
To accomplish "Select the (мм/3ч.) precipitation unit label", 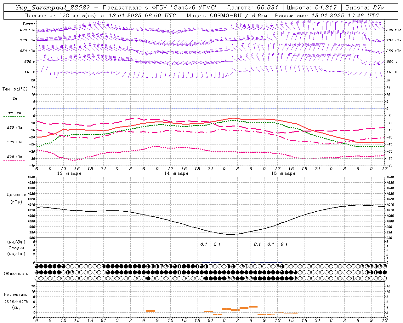I will coord(16,242).
